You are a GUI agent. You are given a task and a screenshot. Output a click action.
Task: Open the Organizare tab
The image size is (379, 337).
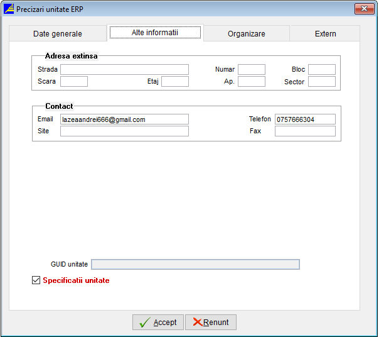pyautogui.click(x=246, y=34)
